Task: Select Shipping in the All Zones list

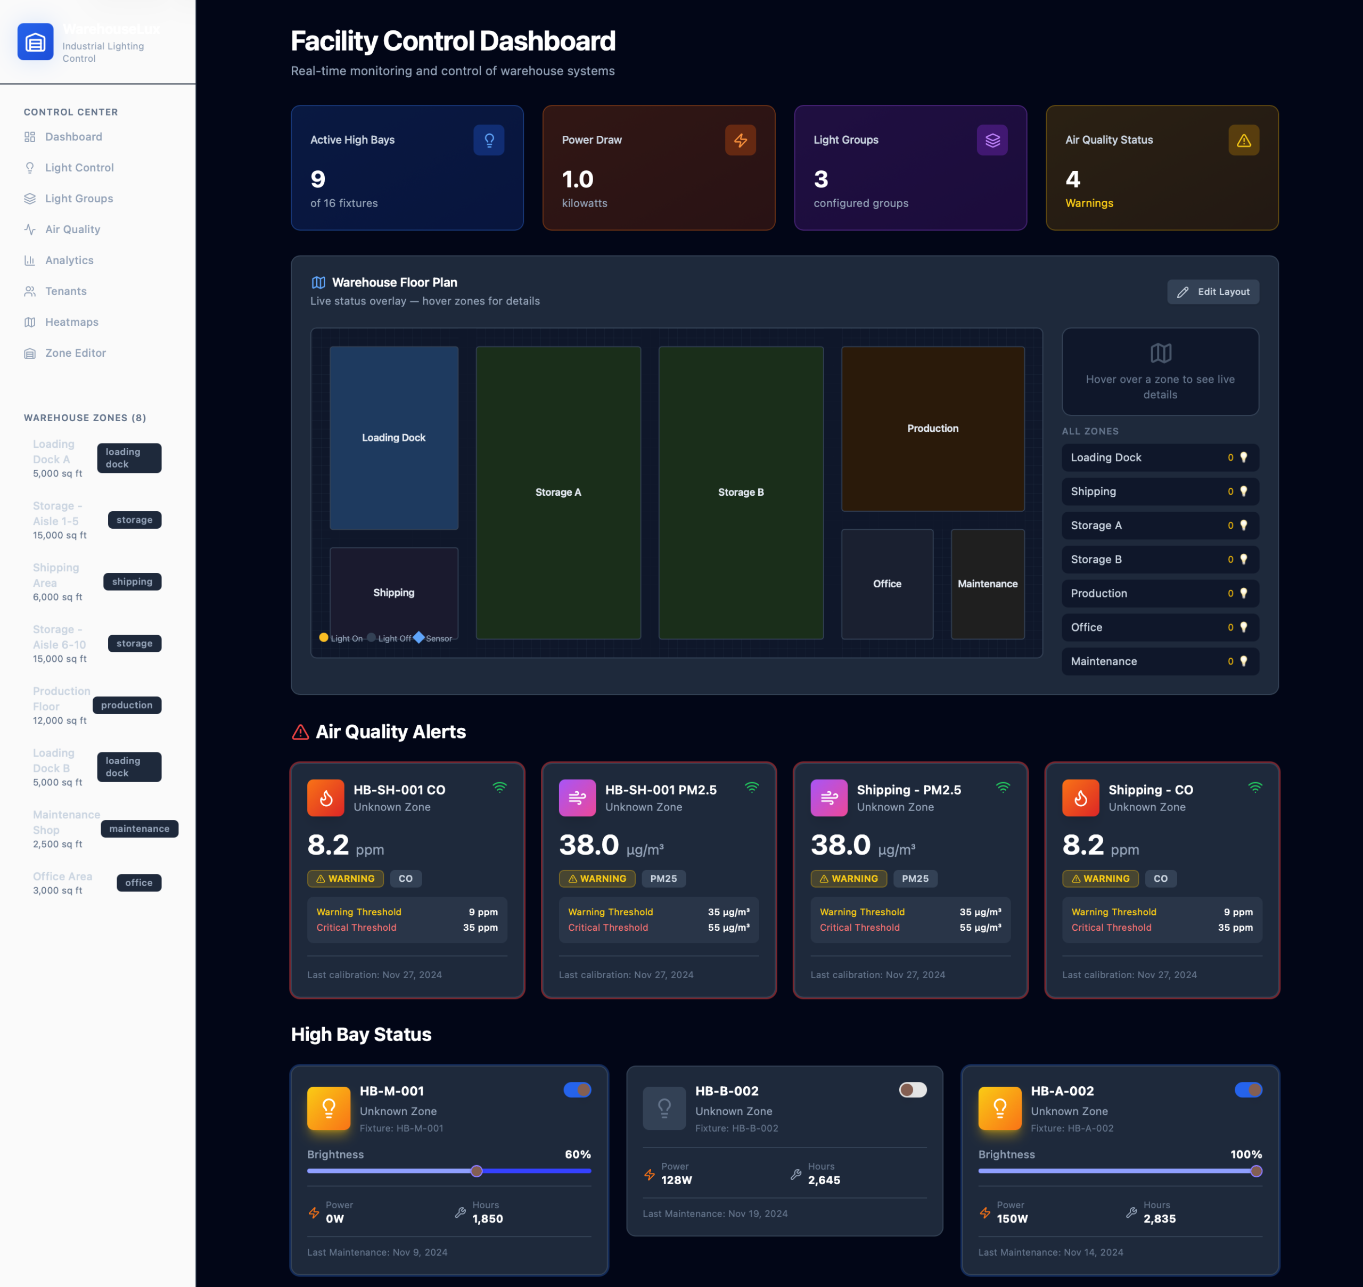Action: tap(1160, 492)
